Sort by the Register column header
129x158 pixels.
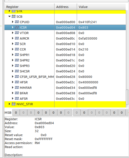[29, 7]
